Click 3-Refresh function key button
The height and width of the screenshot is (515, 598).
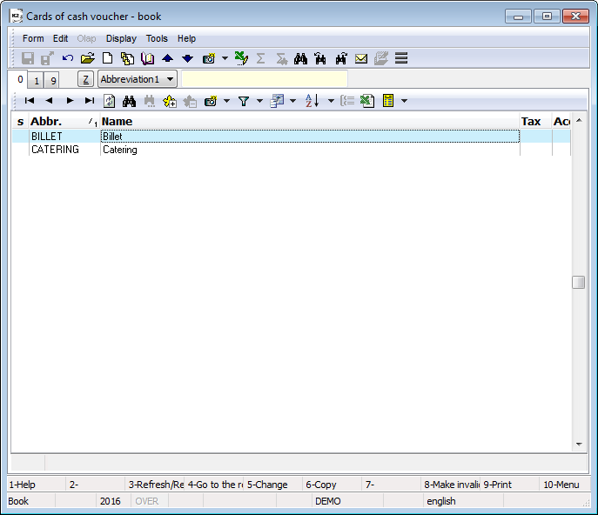pos(154,485)
